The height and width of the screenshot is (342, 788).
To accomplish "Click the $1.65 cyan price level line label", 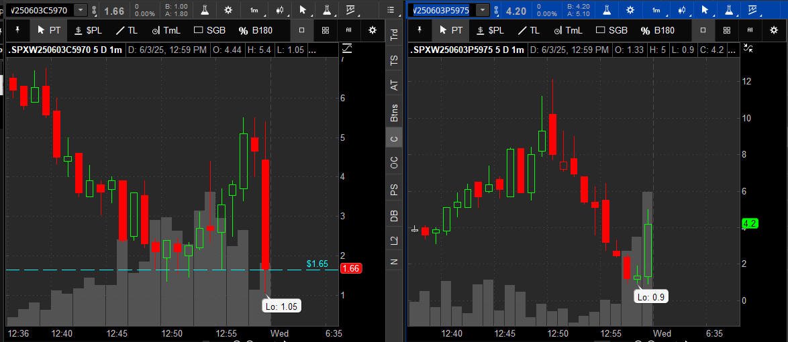I will coord(317,264).
